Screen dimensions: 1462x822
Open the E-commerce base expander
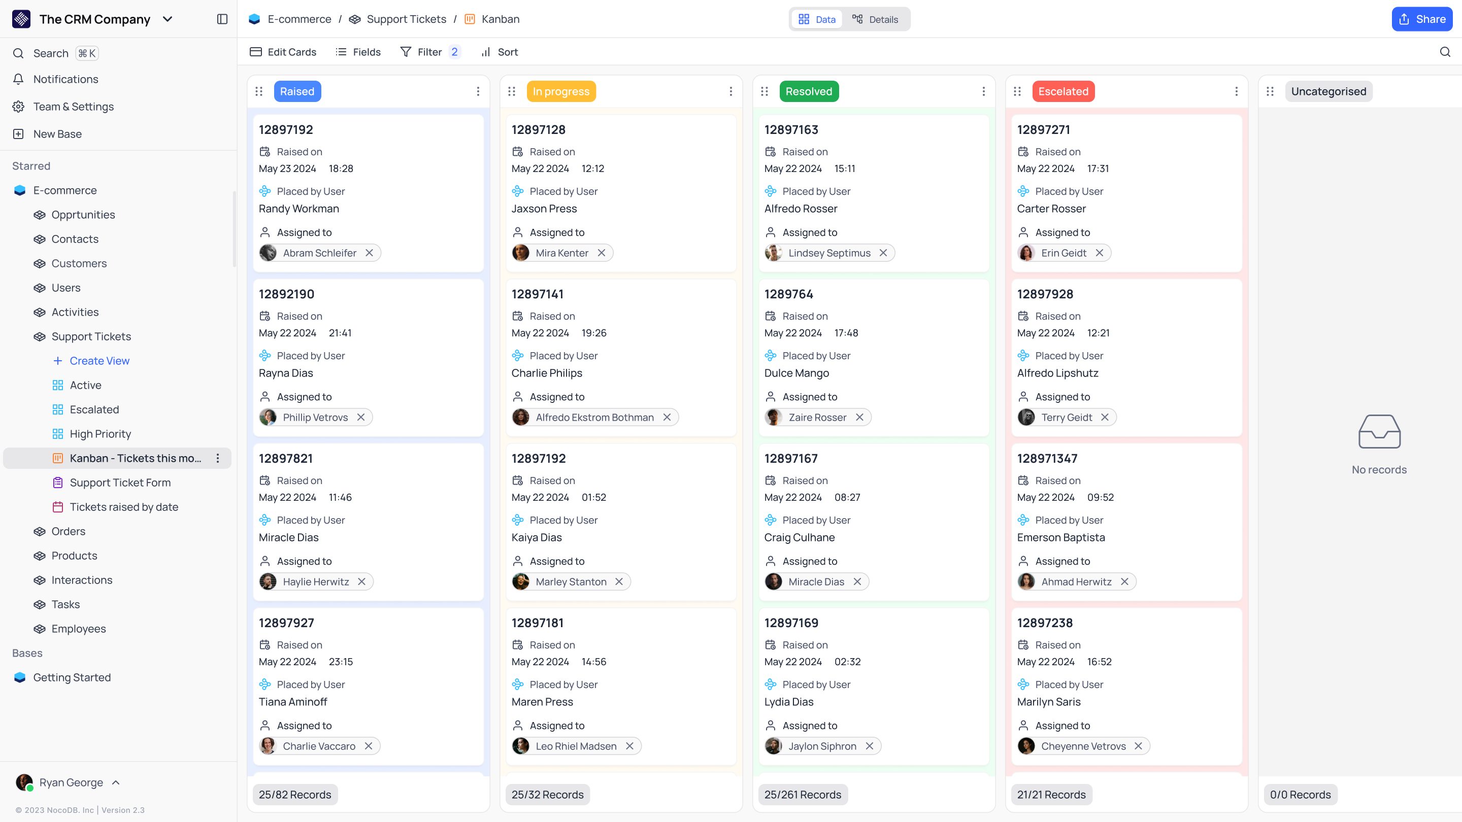[20, 190]
